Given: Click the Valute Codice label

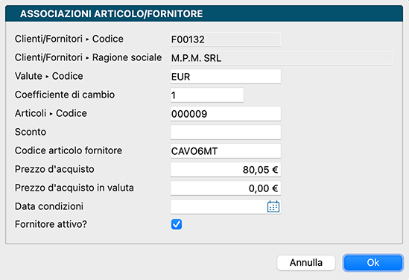Looking at the screenshot, I should 49,76.
